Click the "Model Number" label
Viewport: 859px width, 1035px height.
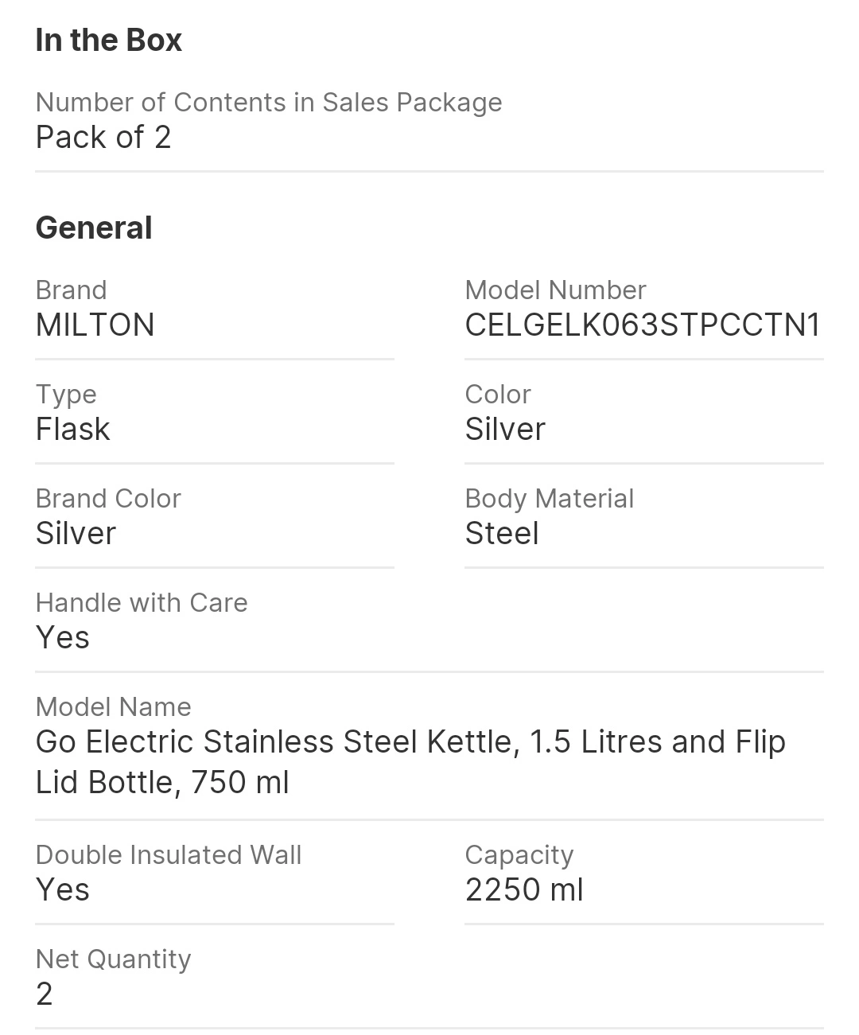tap(555, 290)
